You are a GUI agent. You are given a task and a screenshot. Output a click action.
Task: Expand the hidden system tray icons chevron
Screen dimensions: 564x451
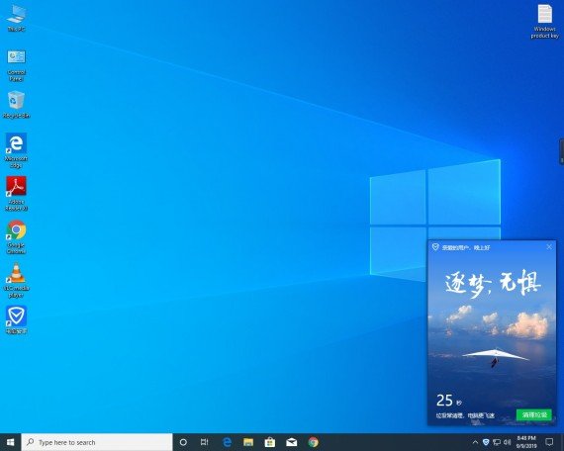(475, 442)
